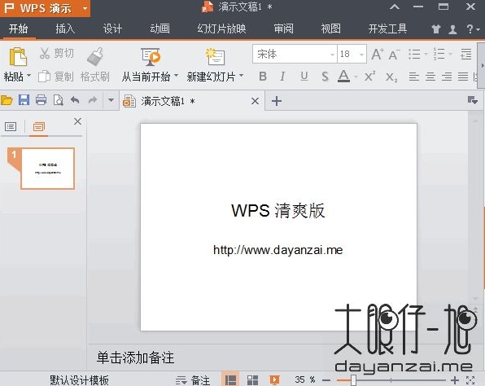This screenshot has height=386, width=485.
Task: Switch to normal view in status bar
Action: pyautogui.click(x=230, y=379)
